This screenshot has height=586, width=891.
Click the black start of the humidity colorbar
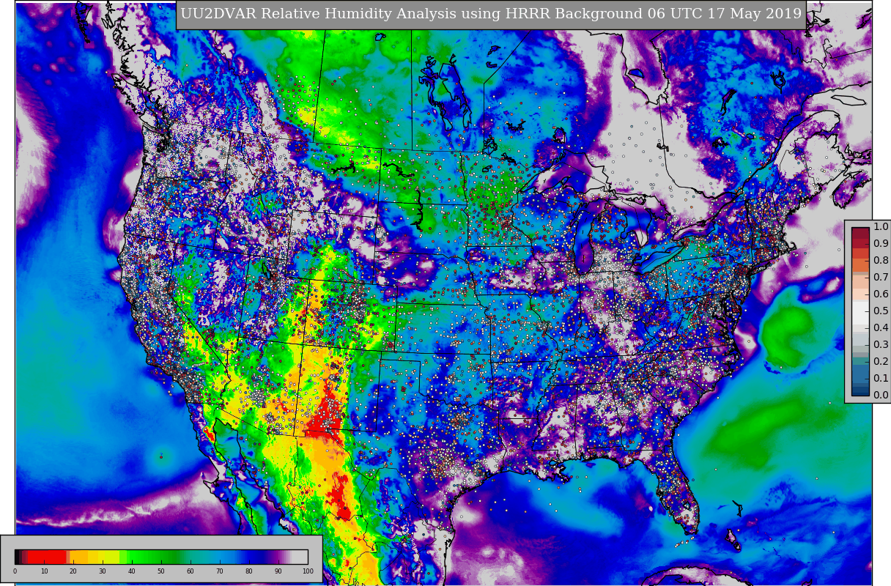[x=17, y=557]
